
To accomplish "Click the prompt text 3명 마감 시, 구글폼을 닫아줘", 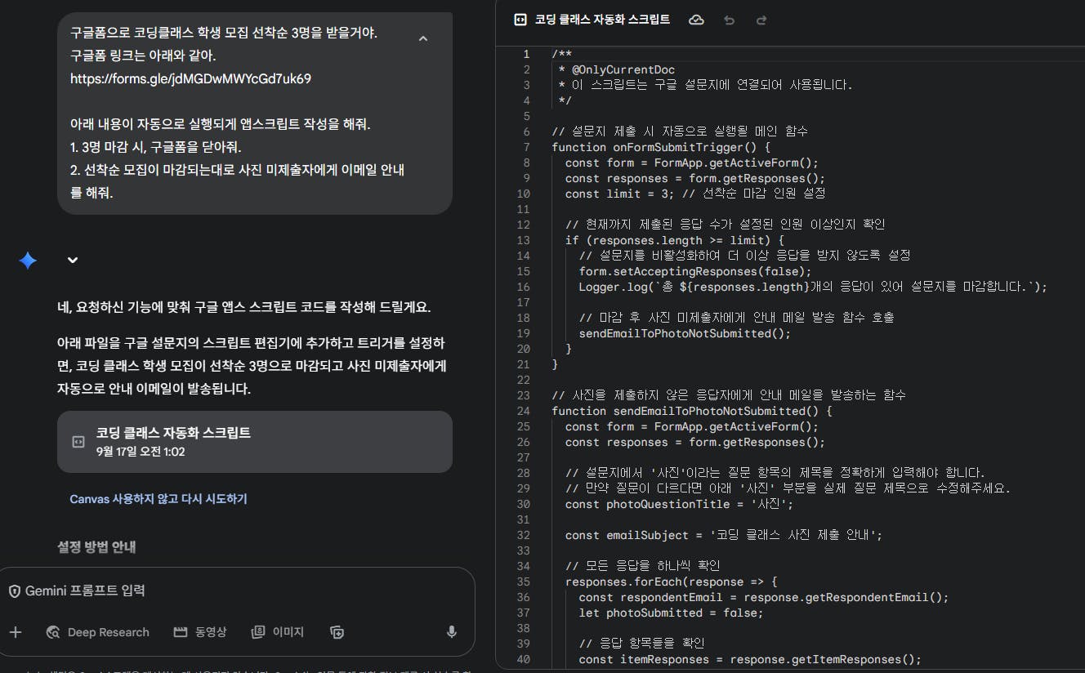I will [x=155, y=148].
